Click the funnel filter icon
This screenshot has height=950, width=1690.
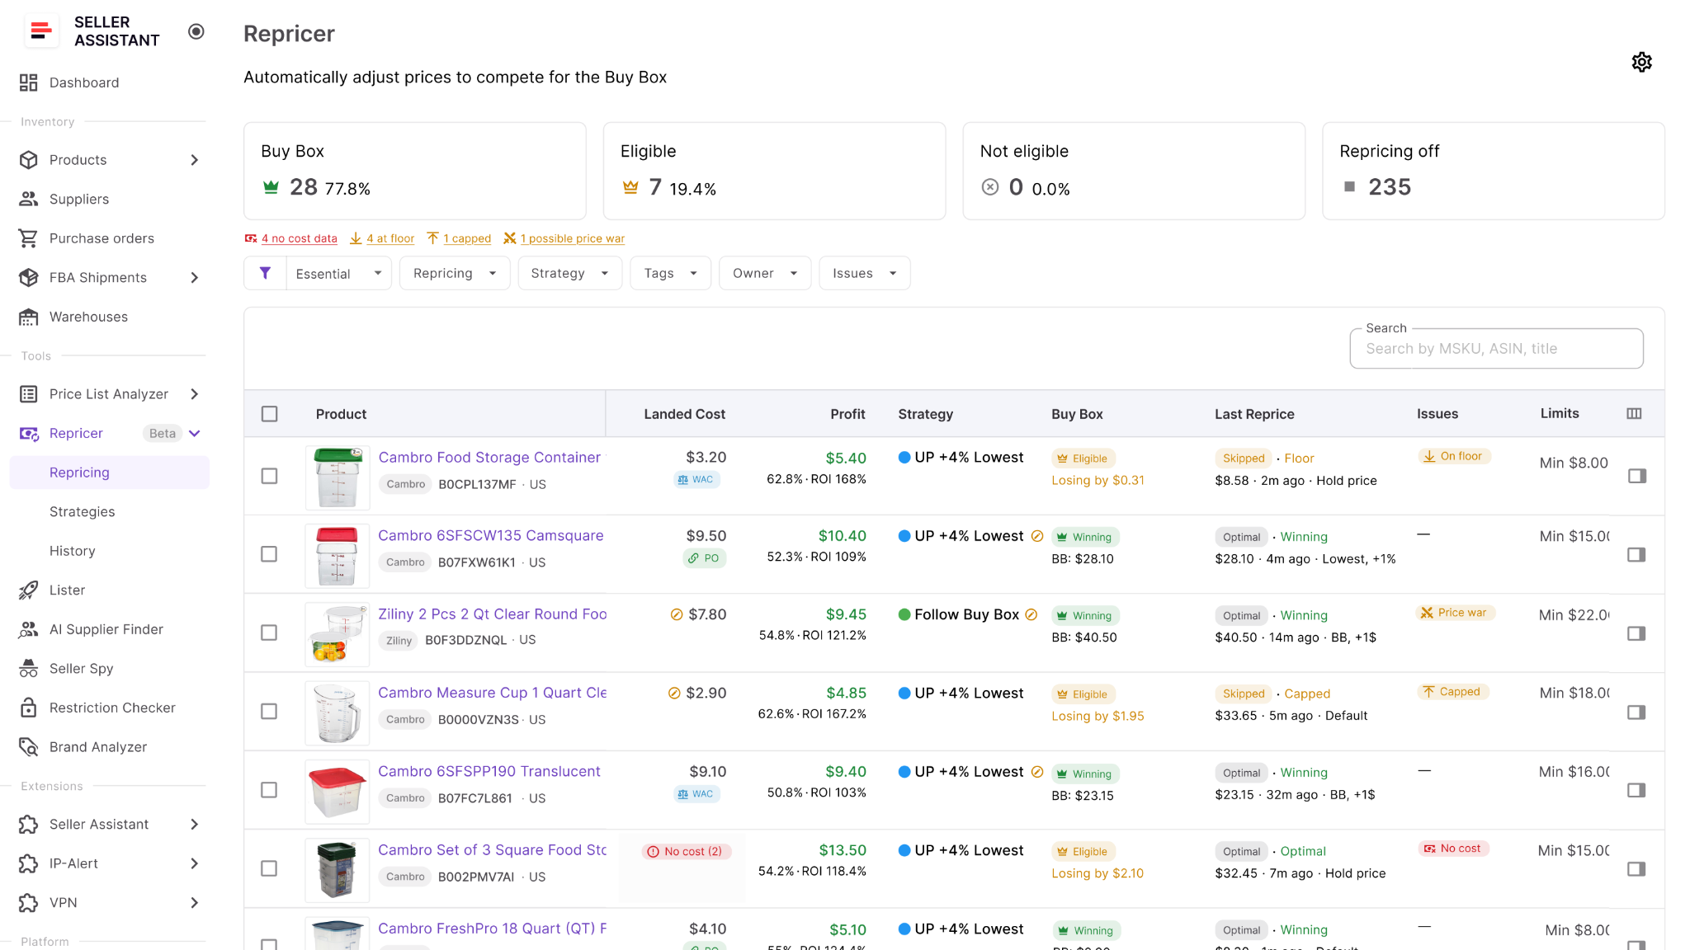coord(265,273)
